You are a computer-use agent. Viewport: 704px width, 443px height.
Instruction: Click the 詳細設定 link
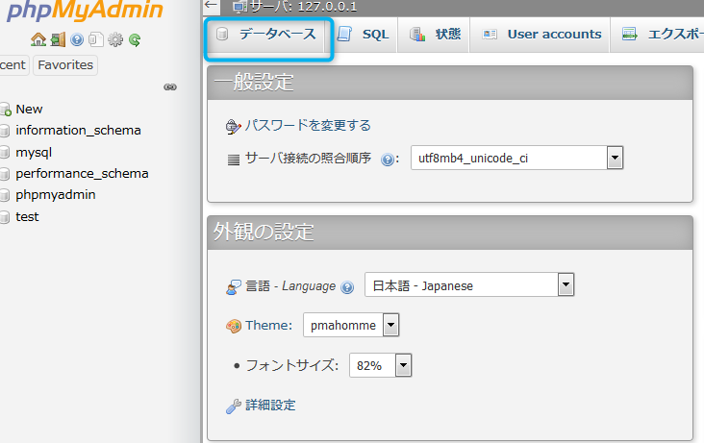point(270,406)
